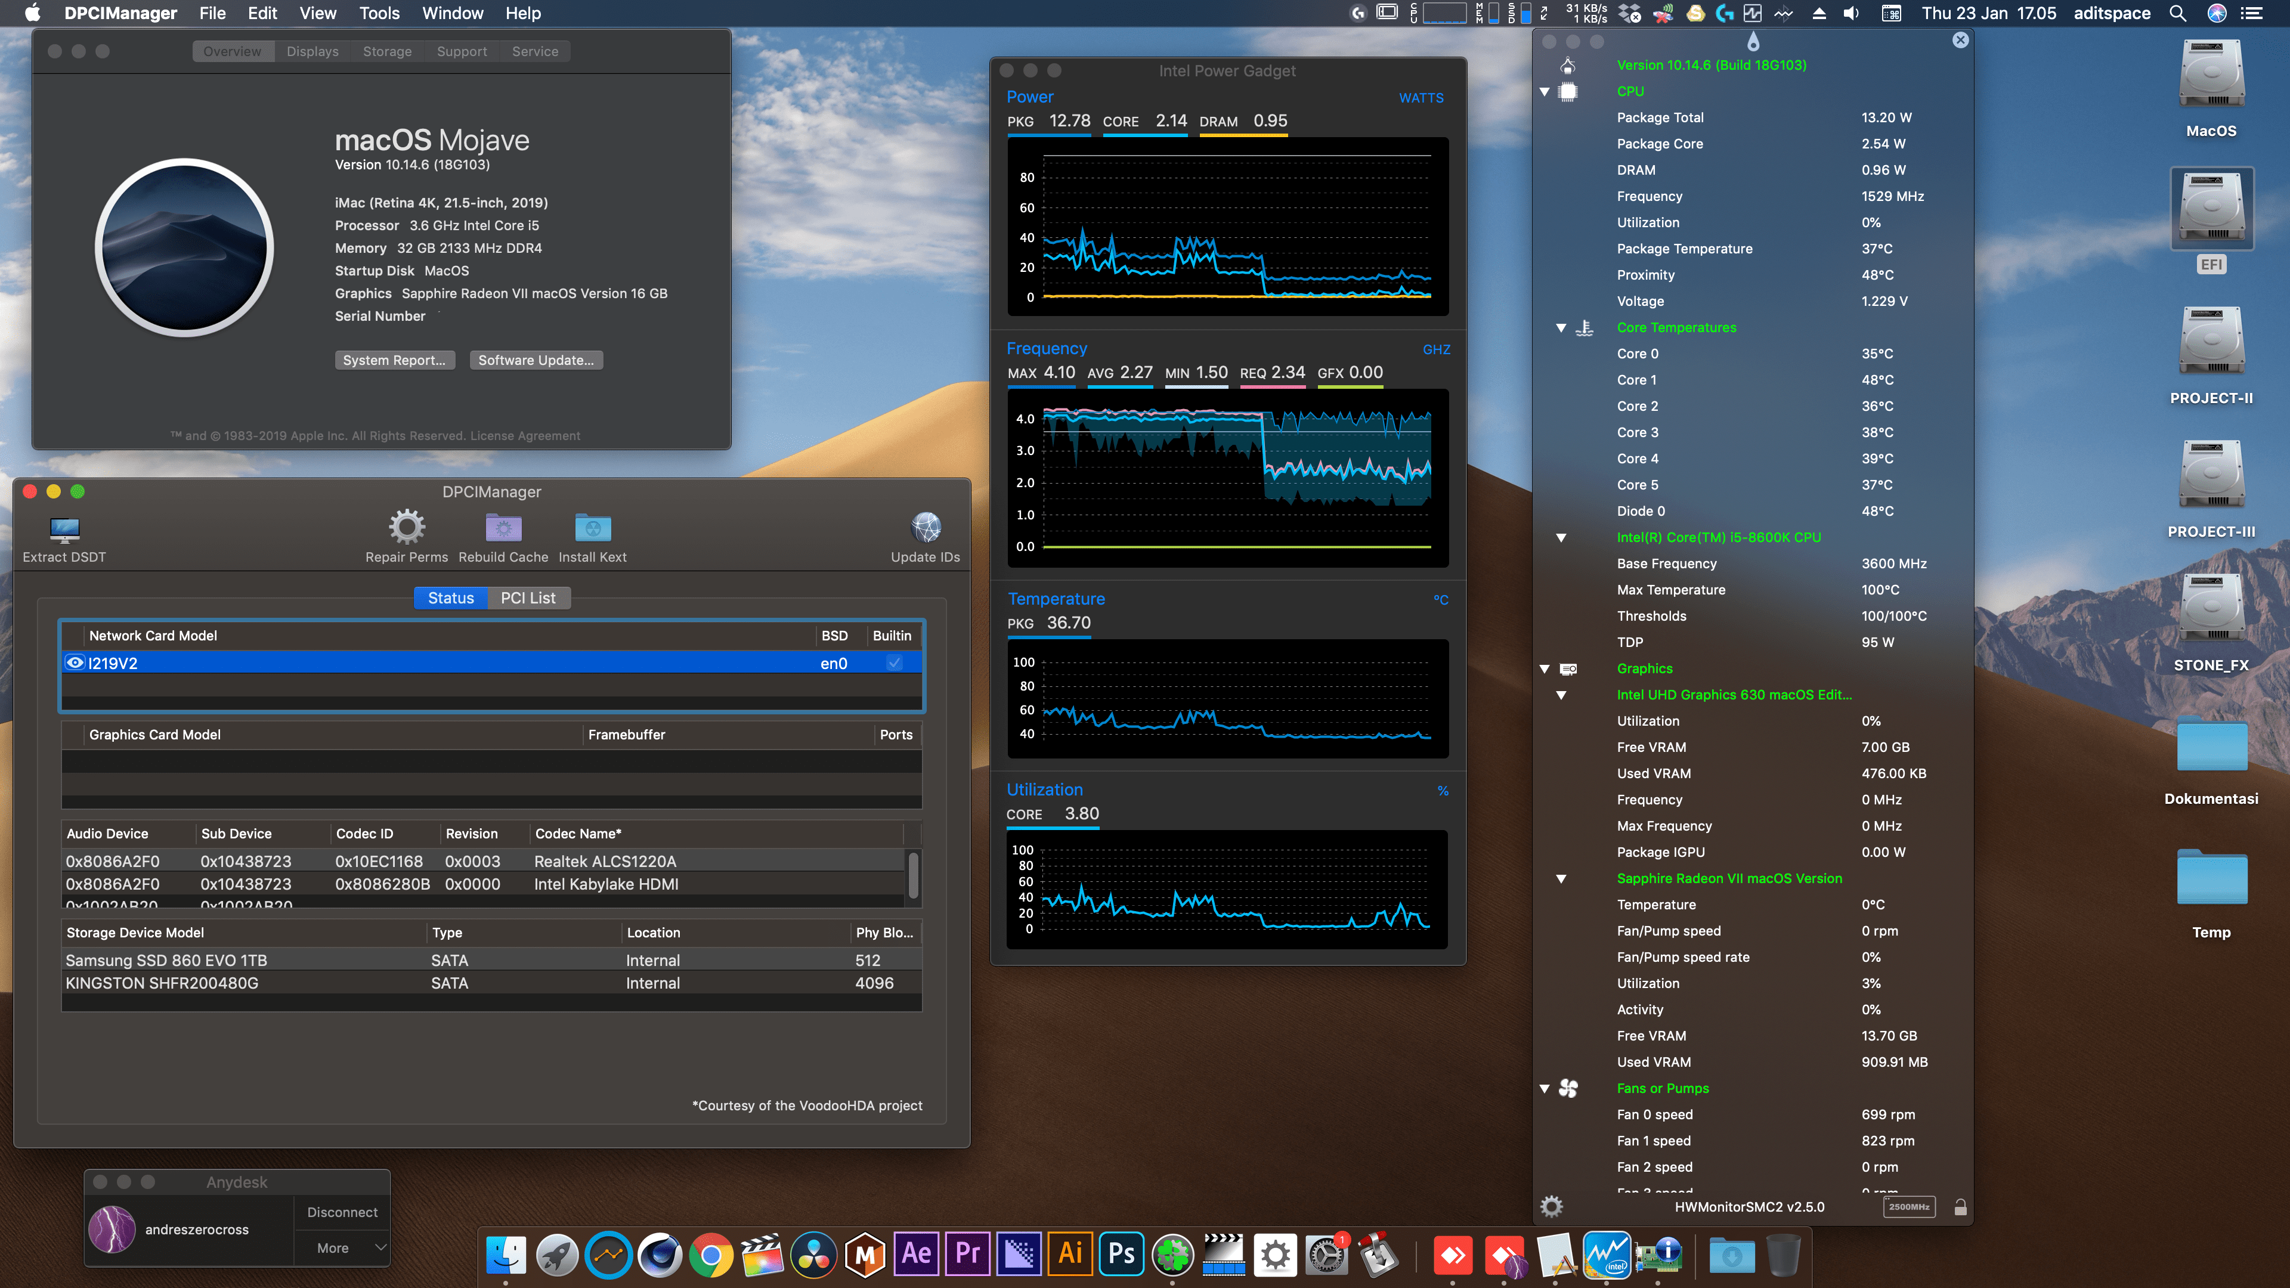The image size is (2290, 1288).
Task: Toggle the 2500MHz button in HWMonitor
Action: pyautogui.click(x=1908, y=1206)
